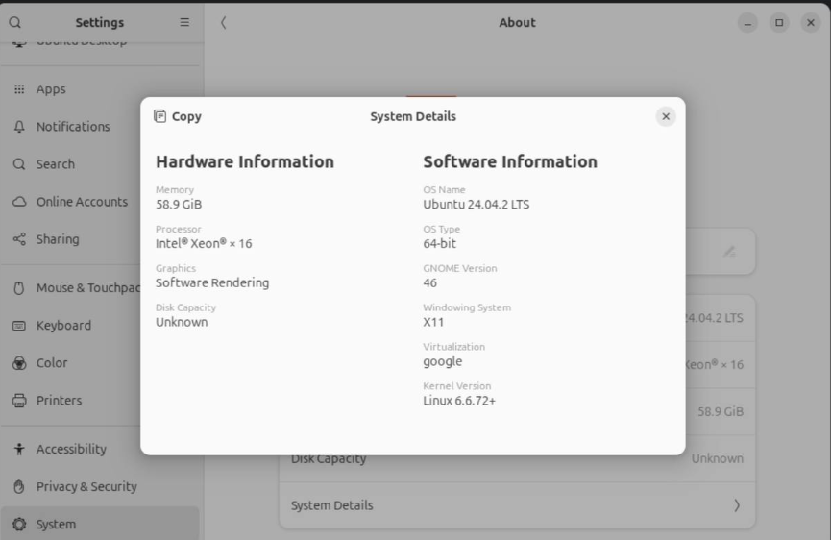Click the device name edit pencil icon
Screen dimensions: 831x540
coord(730,252)
